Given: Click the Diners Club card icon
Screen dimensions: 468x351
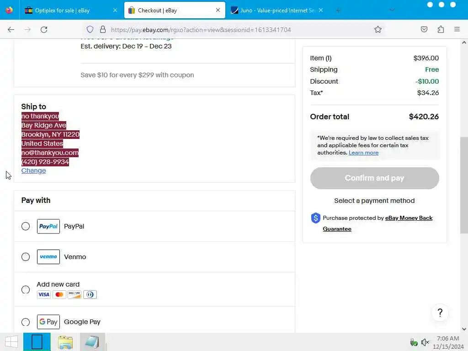Looking at the screenshot, I should pyautogui.click(x=90, y=295).
